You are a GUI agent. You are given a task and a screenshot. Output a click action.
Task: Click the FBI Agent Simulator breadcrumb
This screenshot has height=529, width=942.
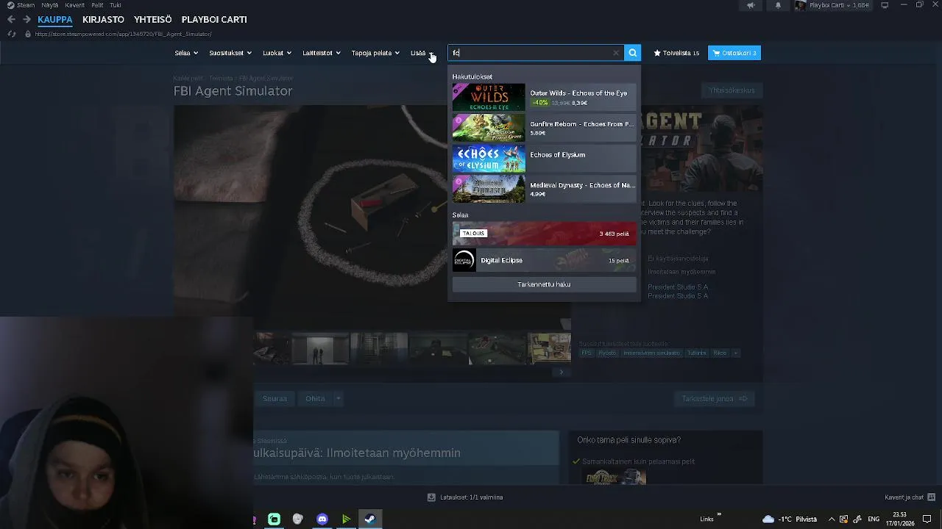point(266,78)
